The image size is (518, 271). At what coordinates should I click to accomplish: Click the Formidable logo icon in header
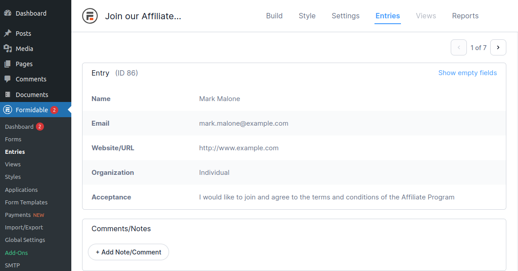click(90, 16)
